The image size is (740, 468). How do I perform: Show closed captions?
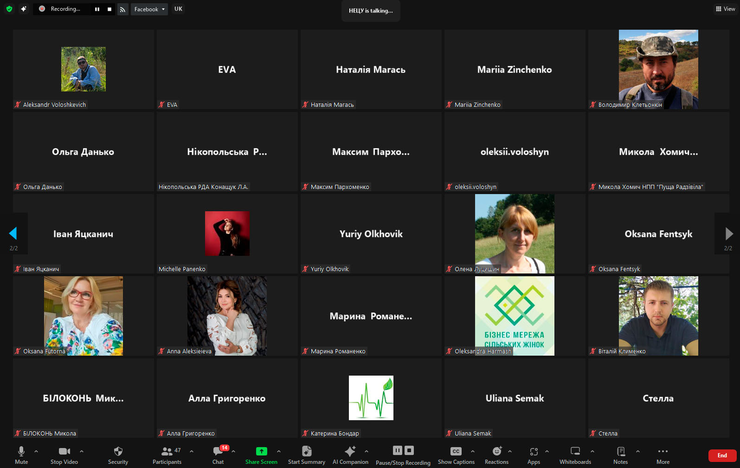[456, 455]
